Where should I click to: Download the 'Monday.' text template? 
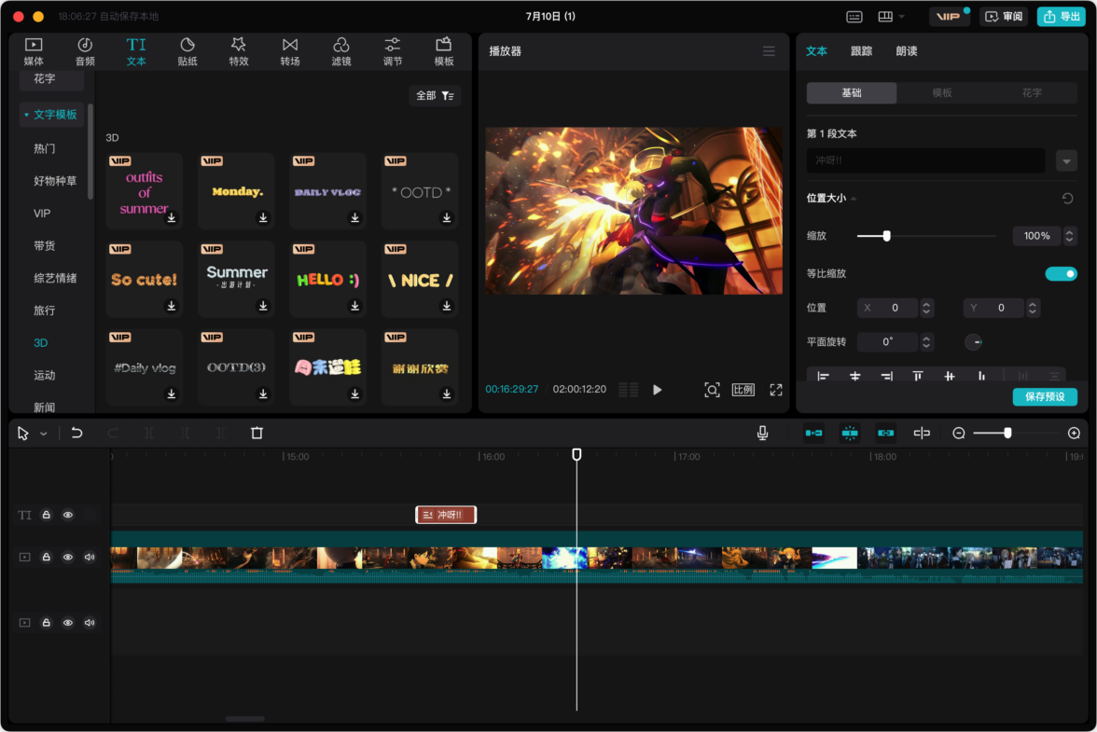263,218
